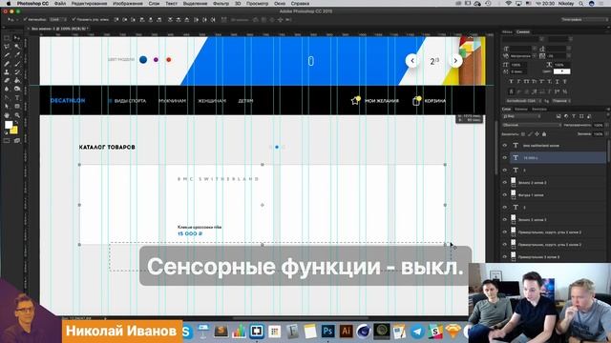
Task: Toggle layer filtering switch on or off
Action: [607, 116]
